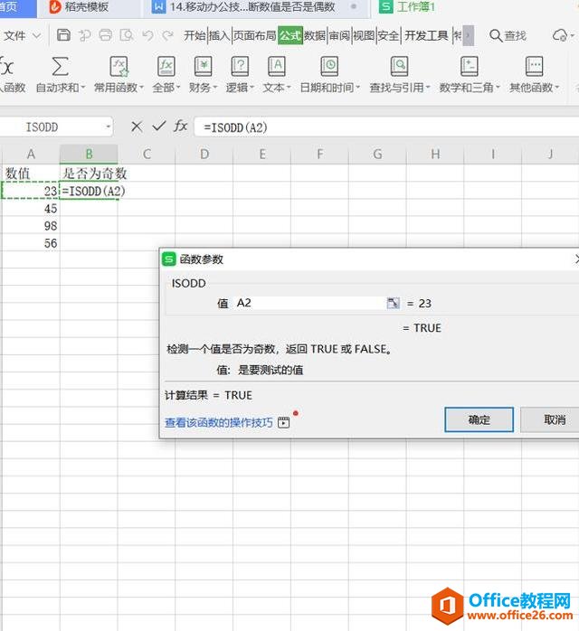The width and height of the screenshot is (579, 631).
Task: Select cell containing 56
Action: (x=31, y=243)
